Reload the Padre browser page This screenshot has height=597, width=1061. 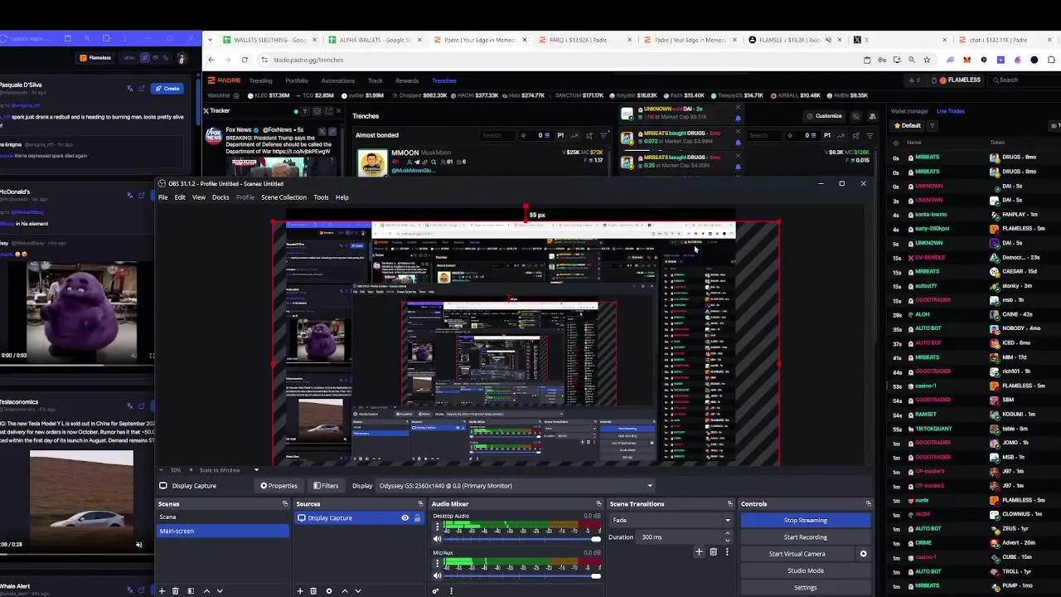(x=245, y=60)
